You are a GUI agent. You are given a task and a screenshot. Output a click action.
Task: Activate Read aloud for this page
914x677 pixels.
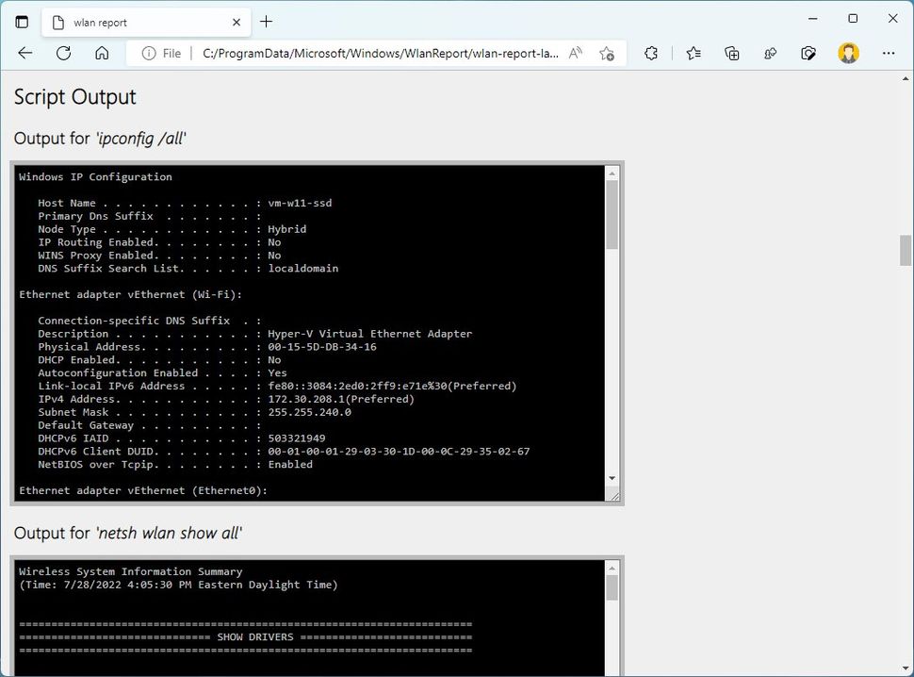coord(575,54)
